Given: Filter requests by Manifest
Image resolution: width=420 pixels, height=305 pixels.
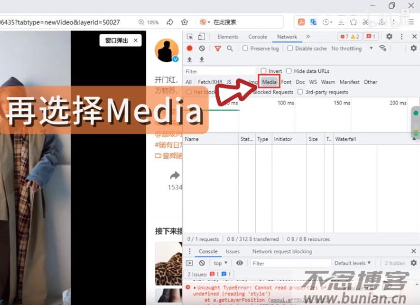Looking at the screenshot, I should pos(350,82).
